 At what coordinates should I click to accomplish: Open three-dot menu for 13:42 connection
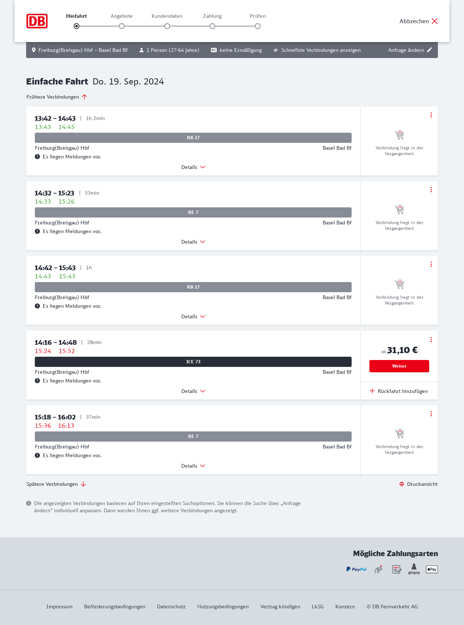point(431,115)
